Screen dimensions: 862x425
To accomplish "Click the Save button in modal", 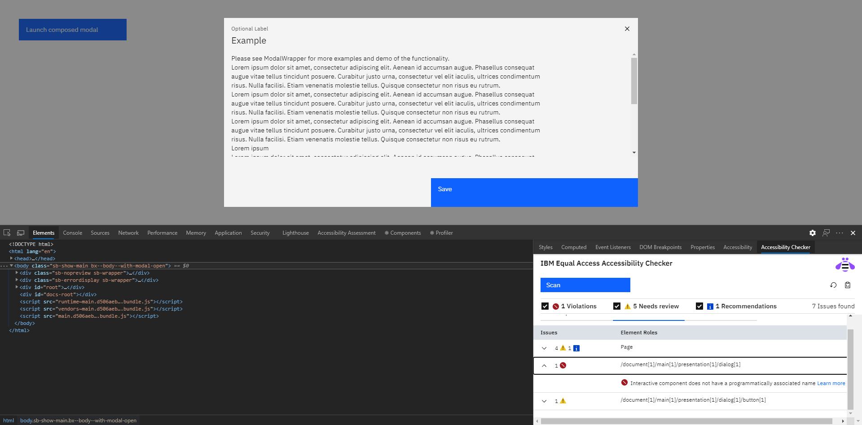I will pyautogui.click(x=534, y=193).
